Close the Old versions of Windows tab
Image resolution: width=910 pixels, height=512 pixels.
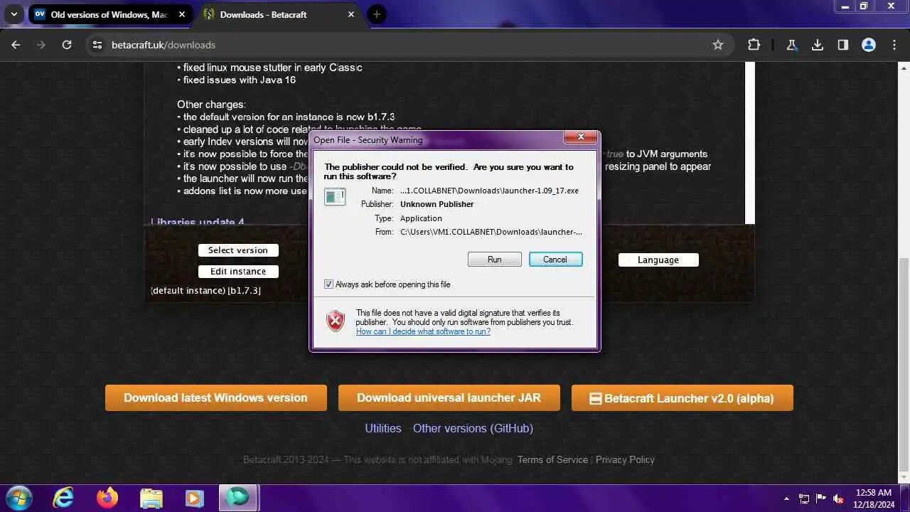pyautogui.click(x=182, y=14)
